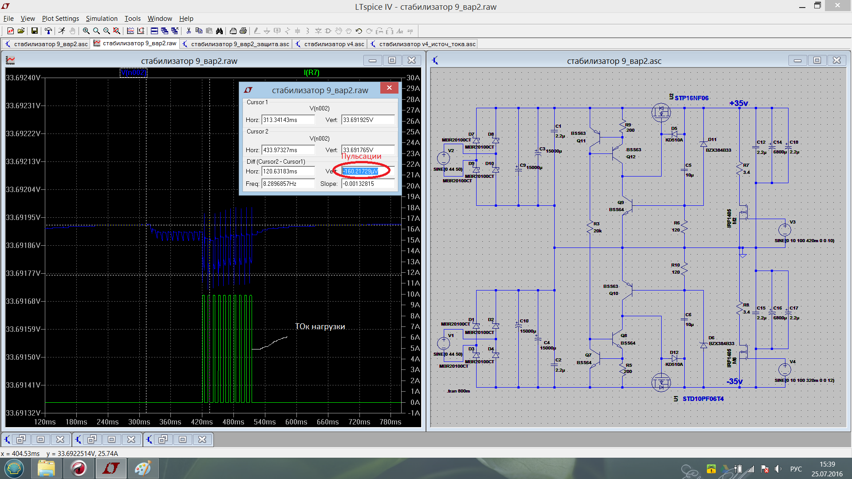Click the Diff Vert field -160.21729µV

click(x=368, y=171)
